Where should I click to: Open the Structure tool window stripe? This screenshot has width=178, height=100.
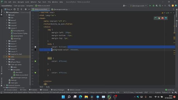pos(1,70)
